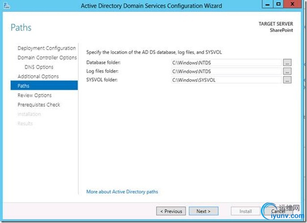The width and height of the screenshot is (307, 223).
Task: Click the disabled Results step
Action: coord(25,123)
